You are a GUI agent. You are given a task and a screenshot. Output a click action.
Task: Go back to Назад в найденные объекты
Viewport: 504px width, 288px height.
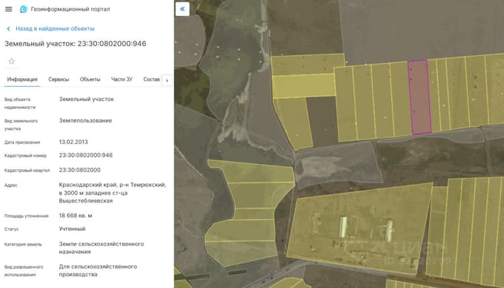coord(55,29)
